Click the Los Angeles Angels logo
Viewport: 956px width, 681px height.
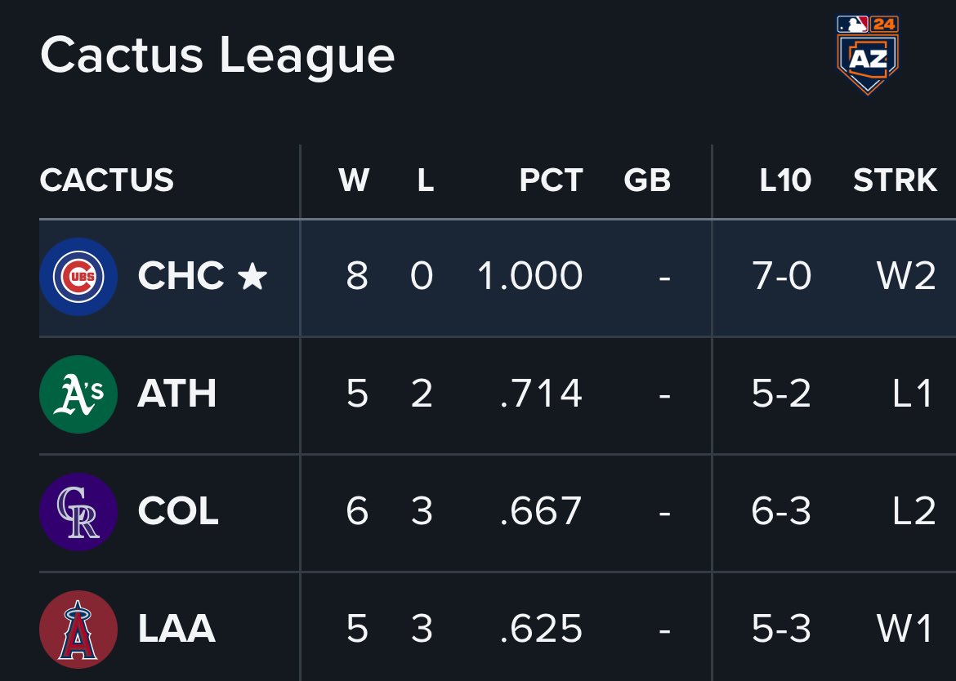(78, 630)
